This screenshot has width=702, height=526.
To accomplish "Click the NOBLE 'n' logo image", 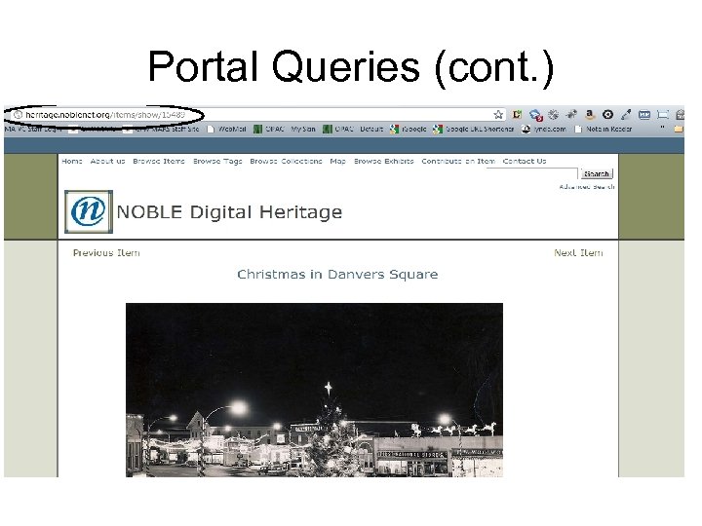I will (89, 211).
